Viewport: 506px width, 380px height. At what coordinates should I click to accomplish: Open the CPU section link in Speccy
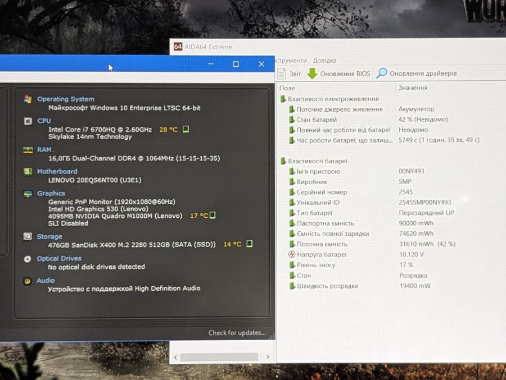[x=44, y=121]
